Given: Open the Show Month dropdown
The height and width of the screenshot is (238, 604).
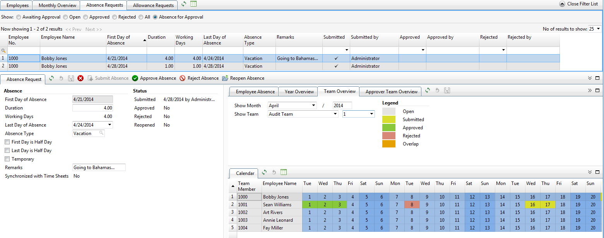Looking at the screenshot, I should point(313,106).
